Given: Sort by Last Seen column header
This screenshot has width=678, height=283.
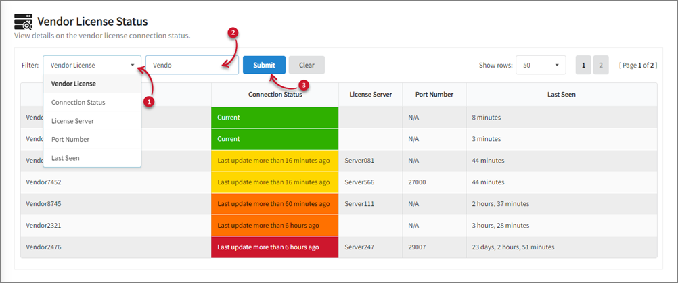Looking at the screenshot, I should point(561,94).
